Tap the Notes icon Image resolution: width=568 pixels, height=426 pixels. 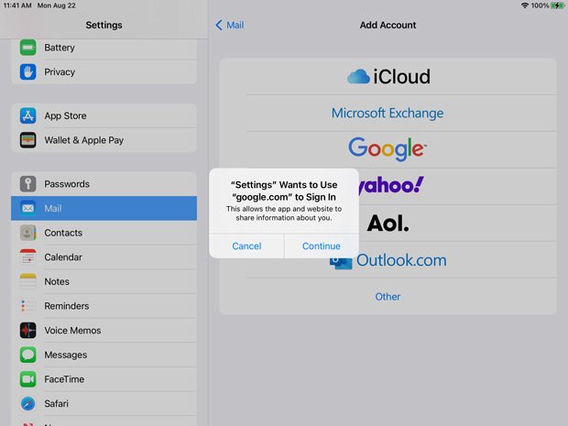[x=27, y=281]
